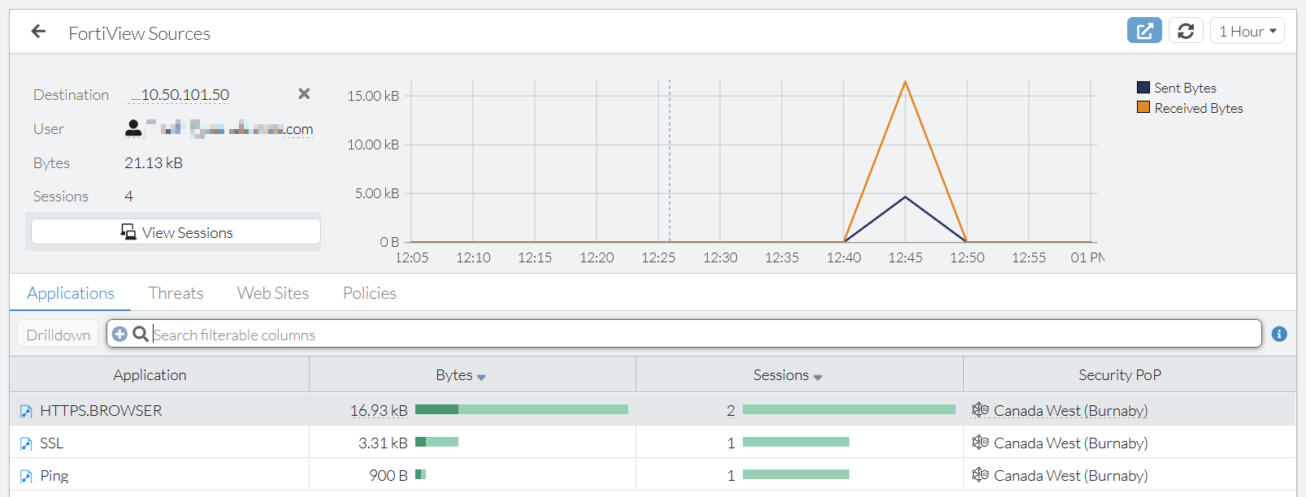Click Canada West (Burnaby) in Ping row

pos(1070,475)
